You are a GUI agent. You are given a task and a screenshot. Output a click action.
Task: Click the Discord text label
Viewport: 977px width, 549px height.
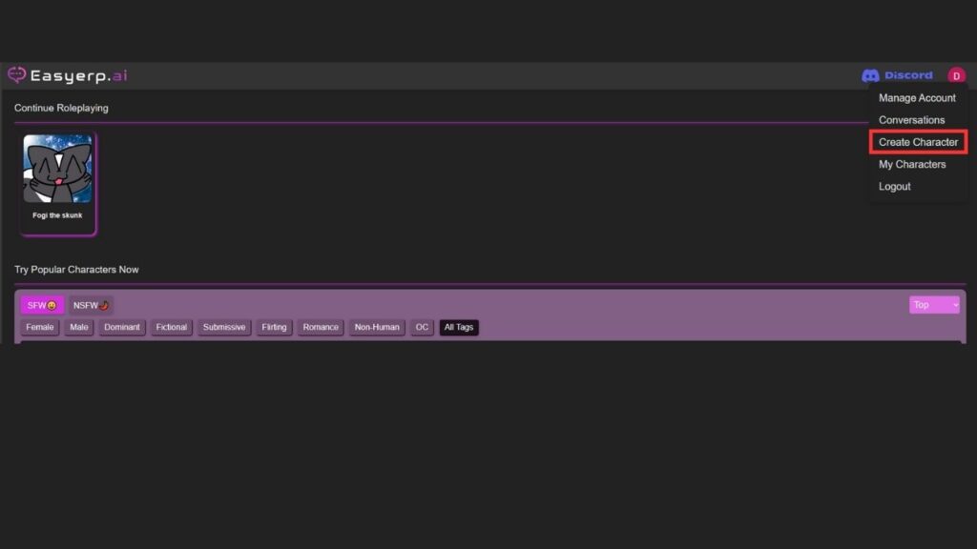tap(908, 75)
